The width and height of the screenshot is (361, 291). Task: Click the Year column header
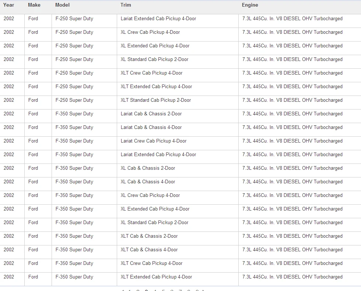(x=8, y=5)
